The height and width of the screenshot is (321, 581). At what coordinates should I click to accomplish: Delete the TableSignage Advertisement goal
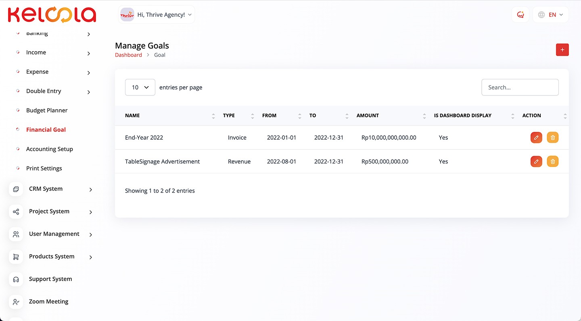(x=552, y=162)
